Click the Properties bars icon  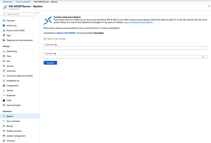click(4, 95)
